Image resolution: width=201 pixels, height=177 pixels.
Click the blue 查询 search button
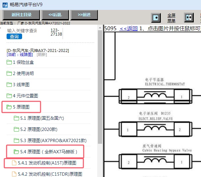tap(14, 37)
